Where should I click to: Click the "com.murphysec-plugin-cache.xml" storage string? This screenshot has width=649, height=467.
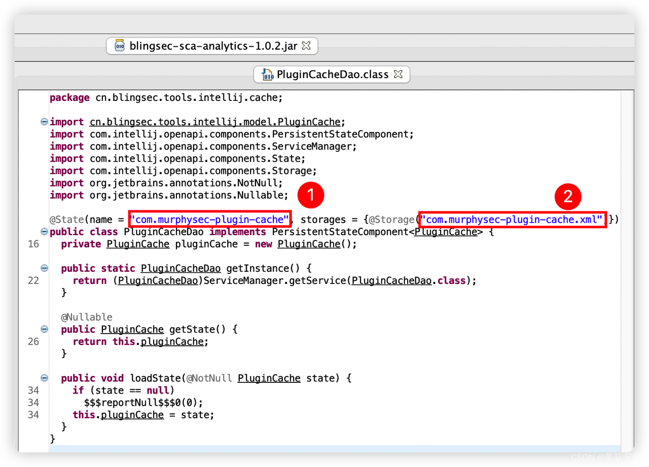(512, 220)
